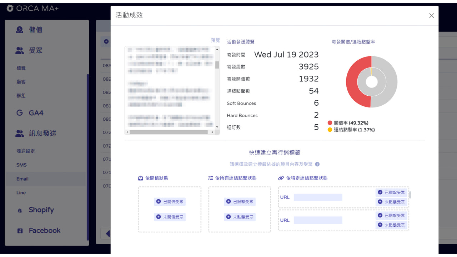Select 群組 in the sidebar
Viewport: 457px width, 257px height.
pos(21,96)
